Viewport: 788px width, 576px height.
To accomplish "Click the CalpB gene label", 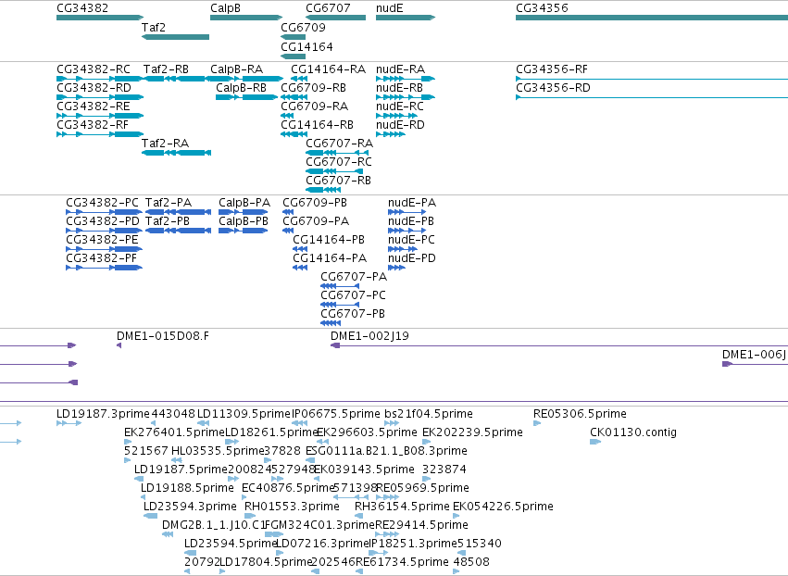I will point(225,8).
